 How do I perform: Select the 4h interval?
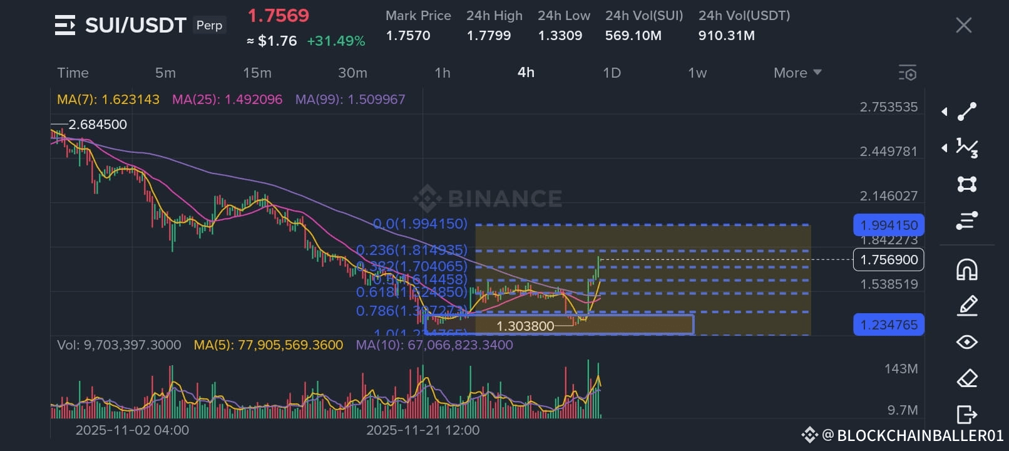pyautogui.click(x=526, y=73)
